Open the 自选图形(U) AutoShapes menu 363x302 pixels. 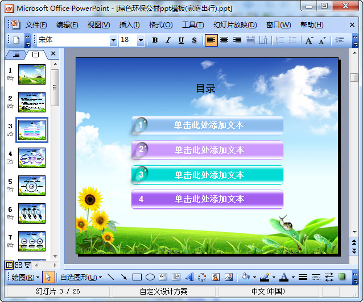click(x=81, y=277)
